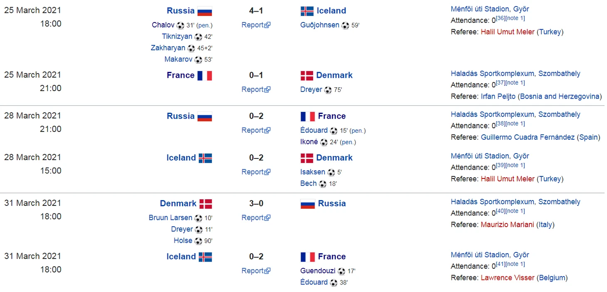Click Russia flag in Denmark 3–0 Russia row
The image size is (607, 292).
coord(308,204)
